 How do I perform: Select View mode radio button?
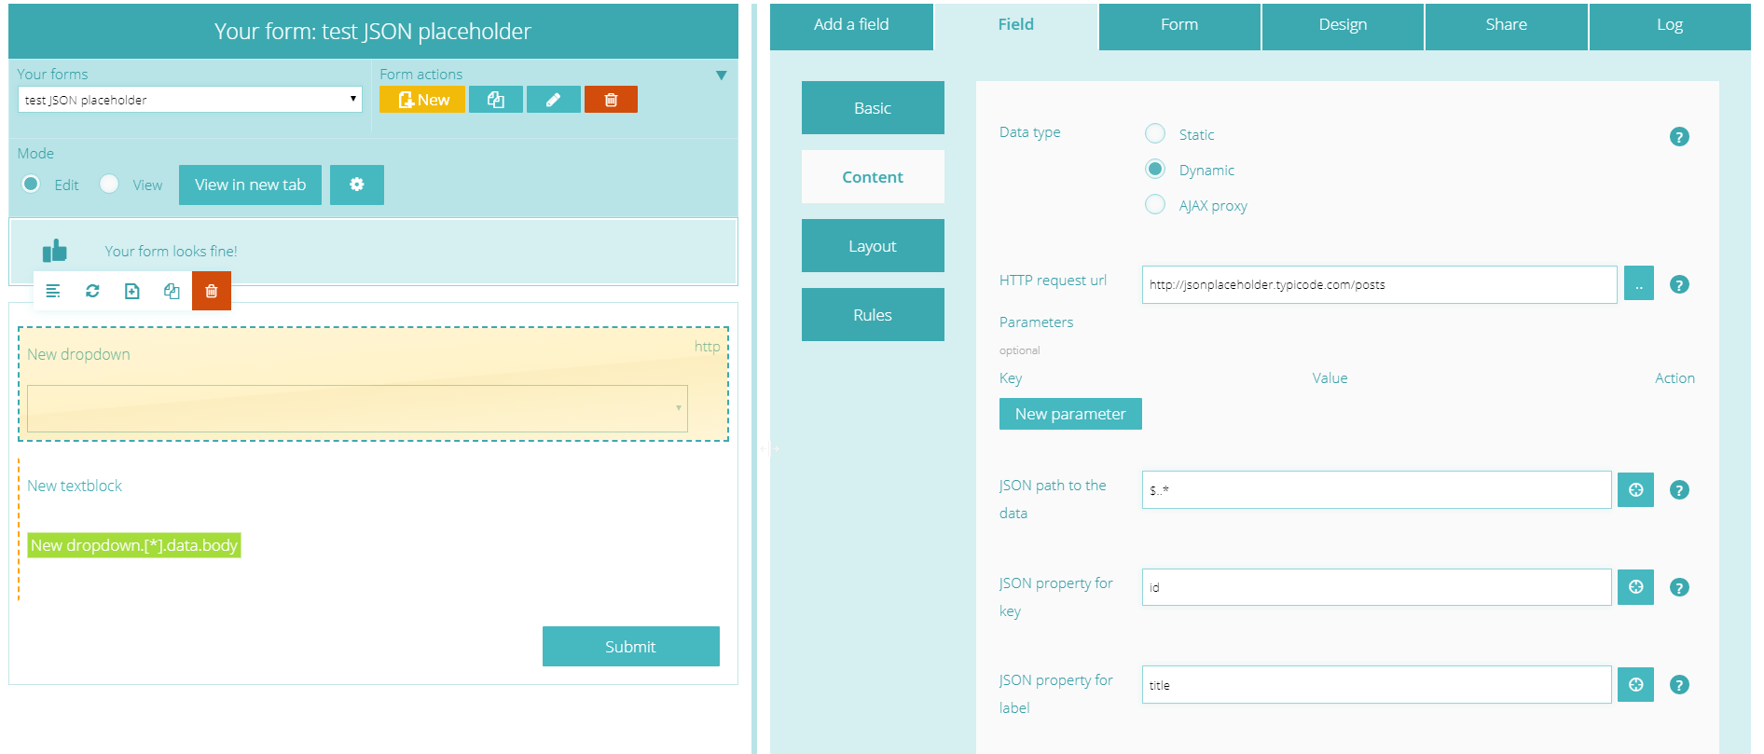109,184
